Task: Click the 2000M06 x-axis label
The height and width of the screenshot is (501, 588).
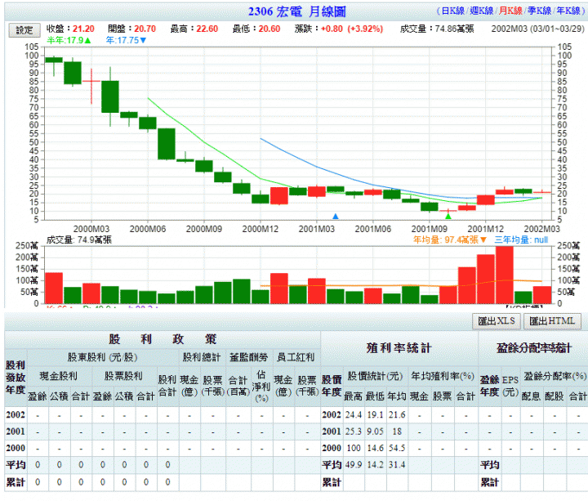Action: click(x=147, y=229)
